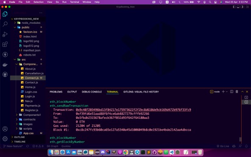
Task: Add a new terminal with plus icon
Action: point(223,92)
